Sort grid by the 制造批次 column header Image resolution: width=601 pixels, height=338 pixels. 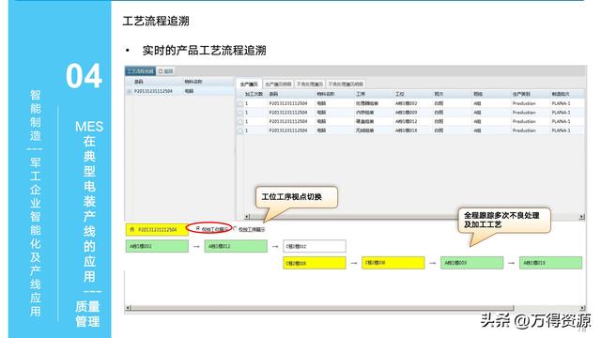pyautogui.click(x=561, y=94)
